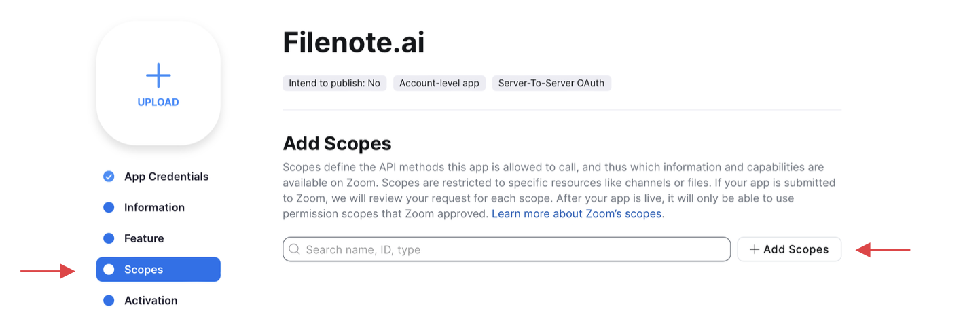This screenshot has width=963, height=330.
Task: Focus the Search name, ID, type field
Action: 509,249
